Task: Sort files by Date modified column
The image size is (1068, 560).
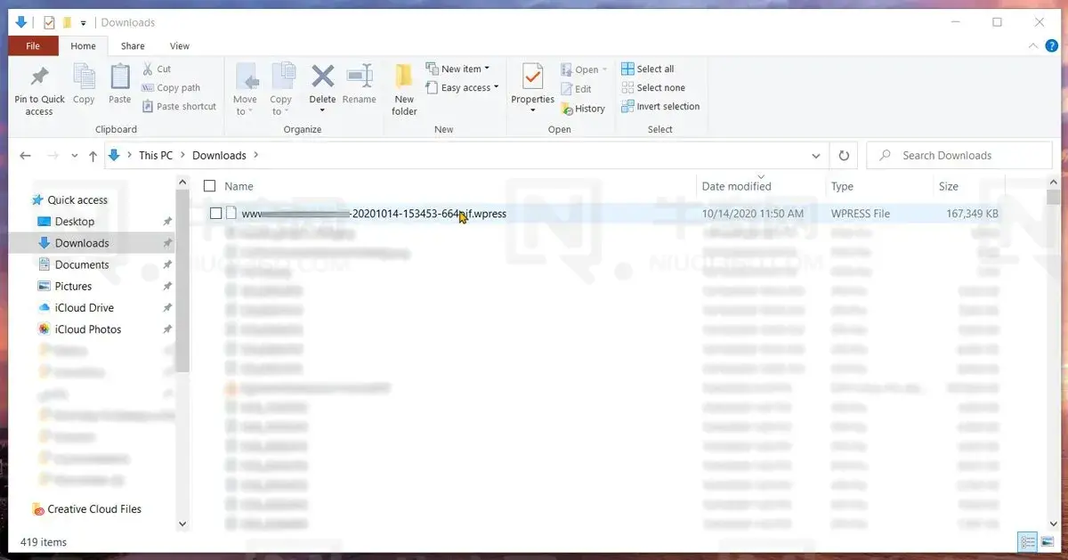Action: (x=736, y=186)
